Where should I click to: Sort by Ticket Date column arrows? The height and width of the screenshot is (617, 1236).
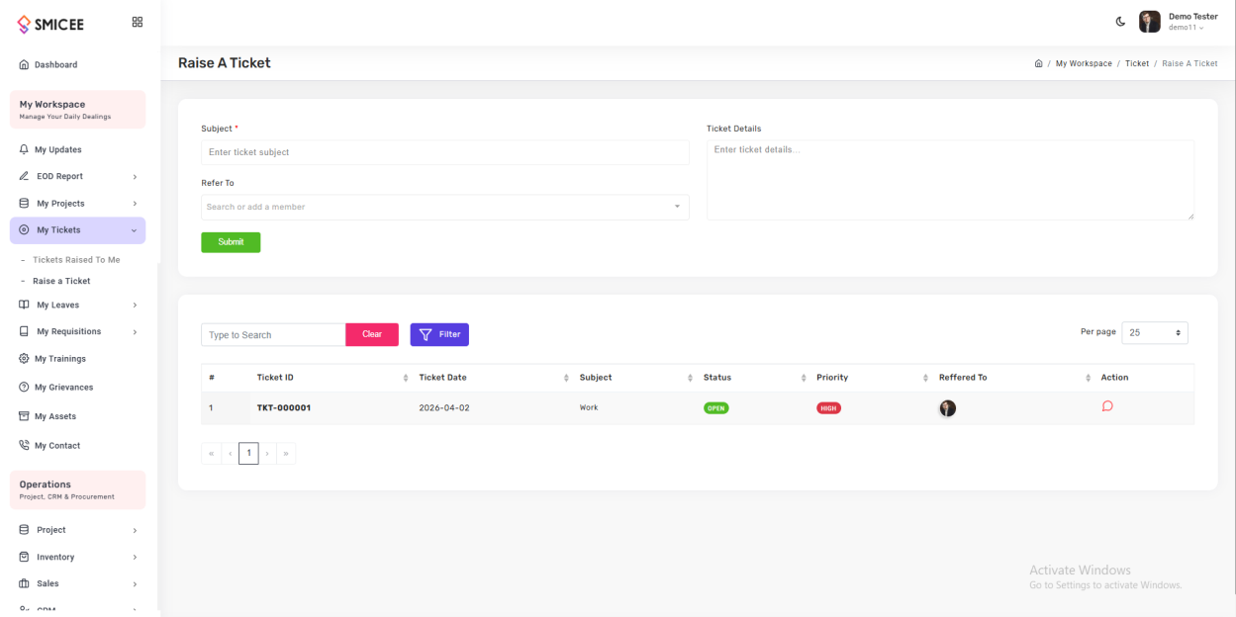pos(566,378)
